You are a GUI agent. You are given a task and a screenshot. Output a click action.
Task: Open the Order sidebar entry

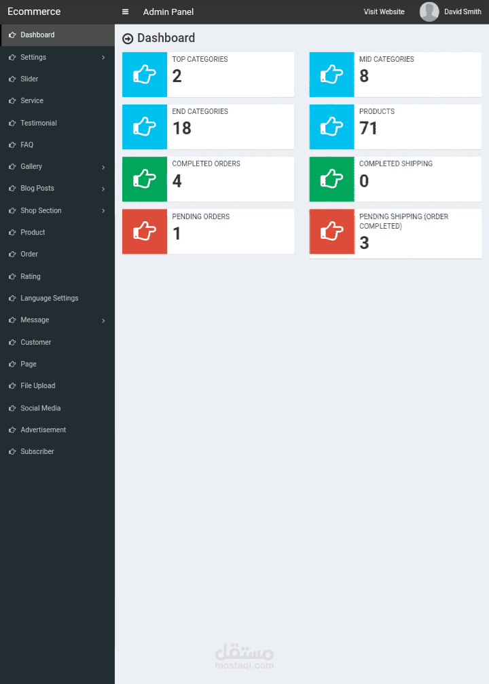(57, 254)
